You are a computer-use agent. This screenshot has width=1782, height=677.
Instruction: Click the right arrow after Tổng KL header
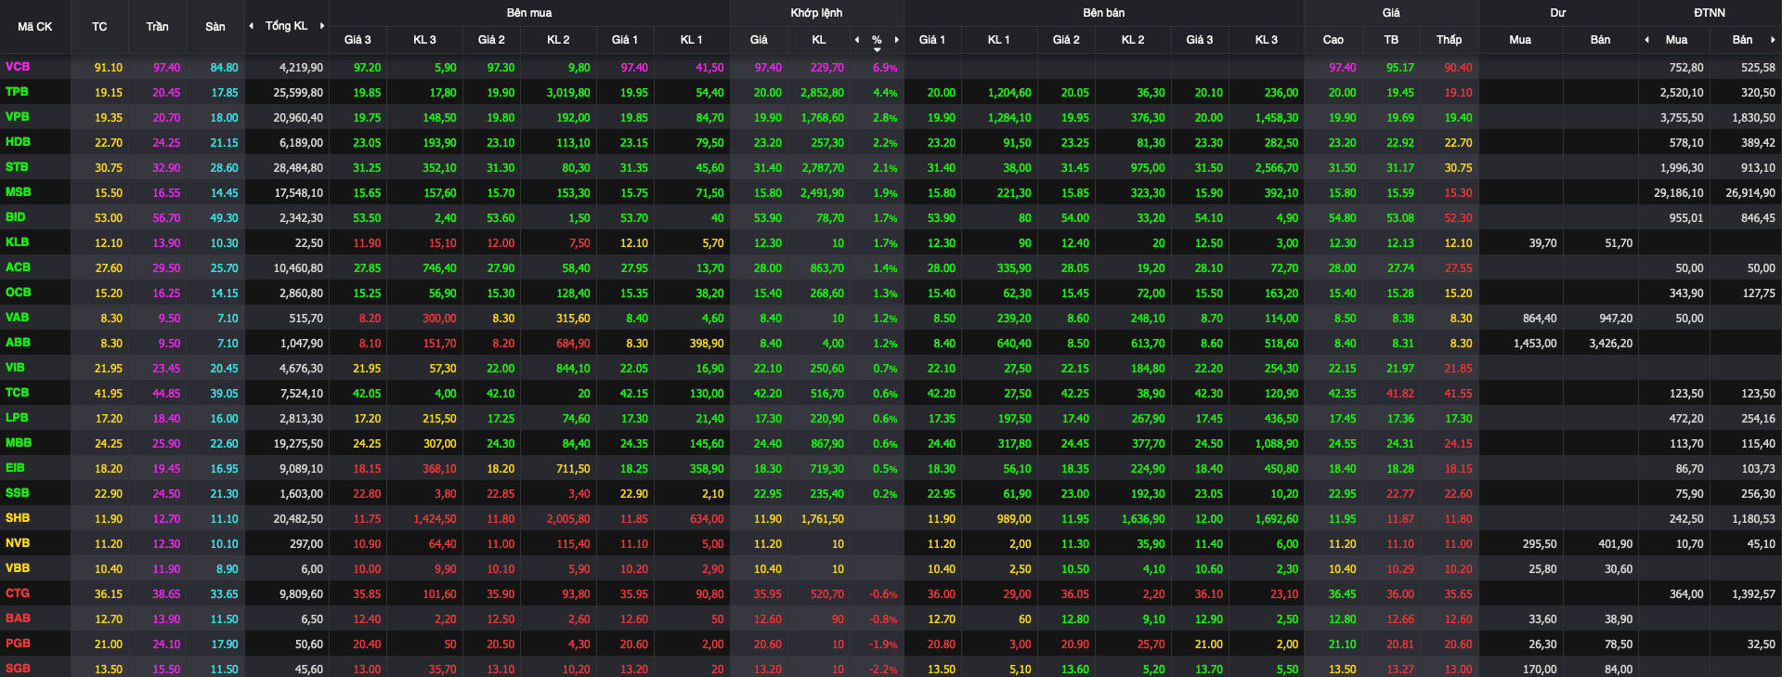[322, 26]
